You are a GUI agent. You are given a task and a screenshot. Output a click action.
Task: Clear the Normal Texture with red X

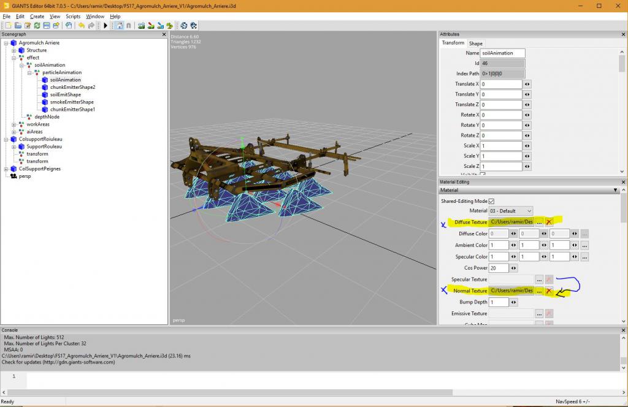pyautogui.click(x=549, y=291)
